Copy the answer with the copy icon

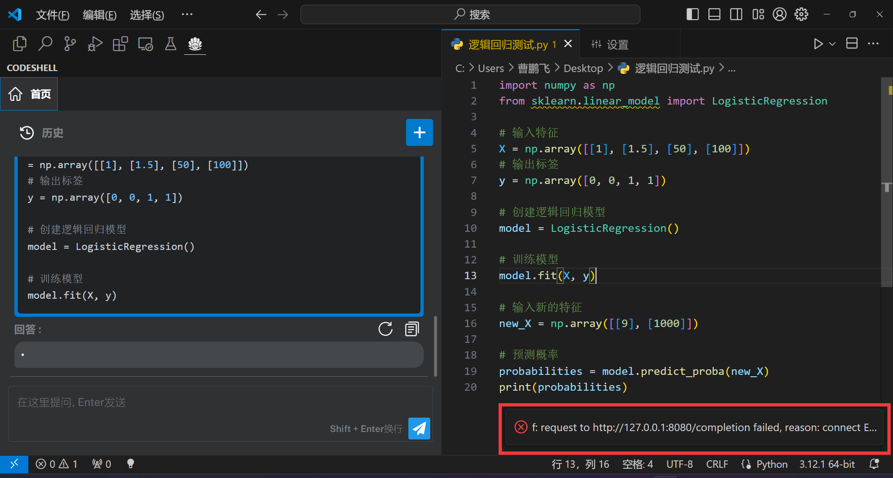tap(412, 329)
